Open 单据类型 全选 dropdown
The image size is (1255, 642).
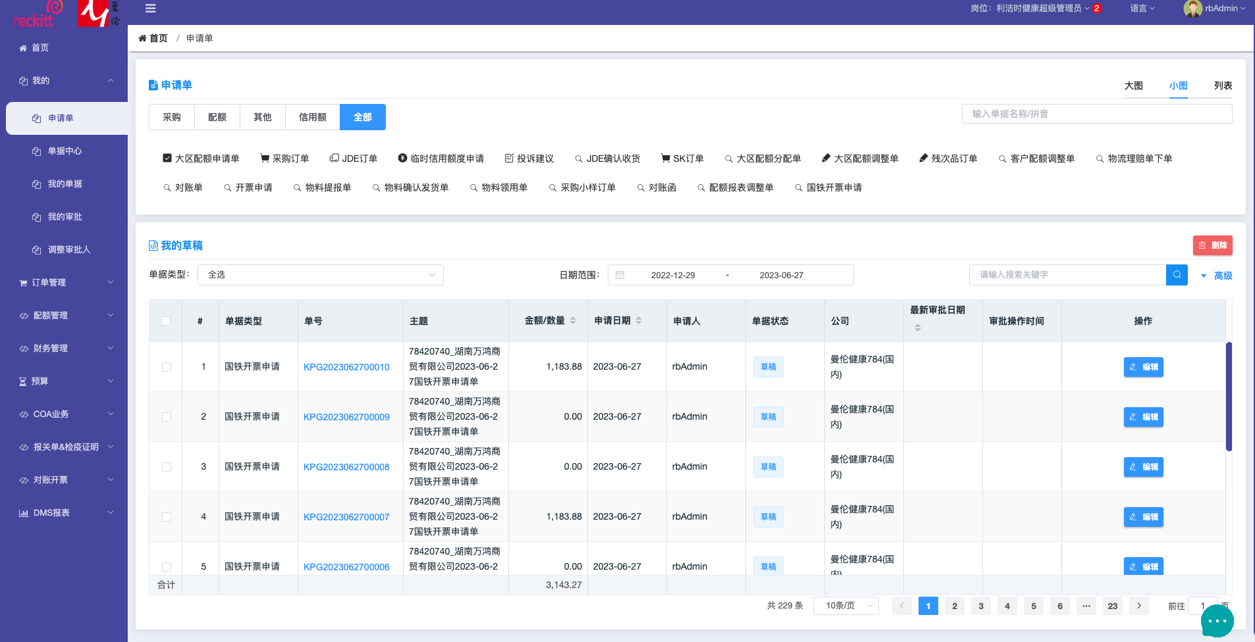pyautogui.click(x=321, y=275)
